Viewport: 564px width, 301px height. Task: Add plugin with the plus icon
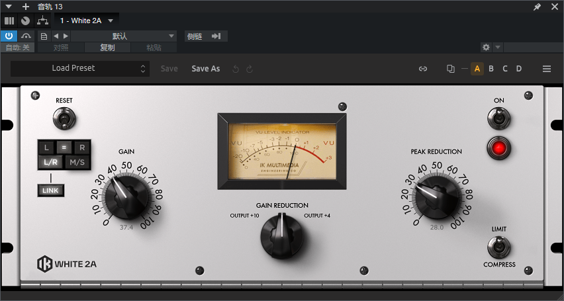click(x=26, y=7)
